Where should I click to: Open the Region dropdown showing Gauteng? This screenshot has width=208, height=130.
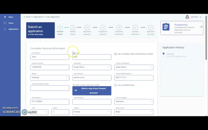(50, 78)
